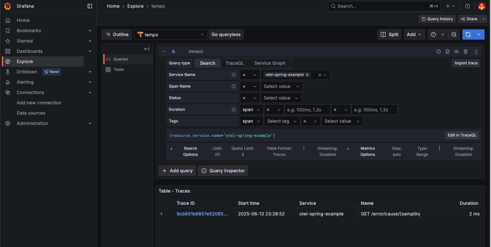Image resolution: width=491 pixels, height=247 pixels.
Task: Click Edit in TraceQL
Action: [462, 135]
